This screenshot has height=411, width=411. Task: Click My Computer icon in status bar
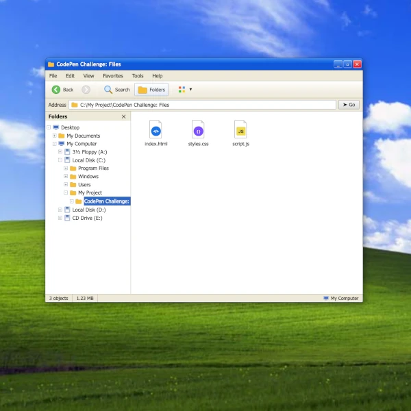click(x=326, y=298)
